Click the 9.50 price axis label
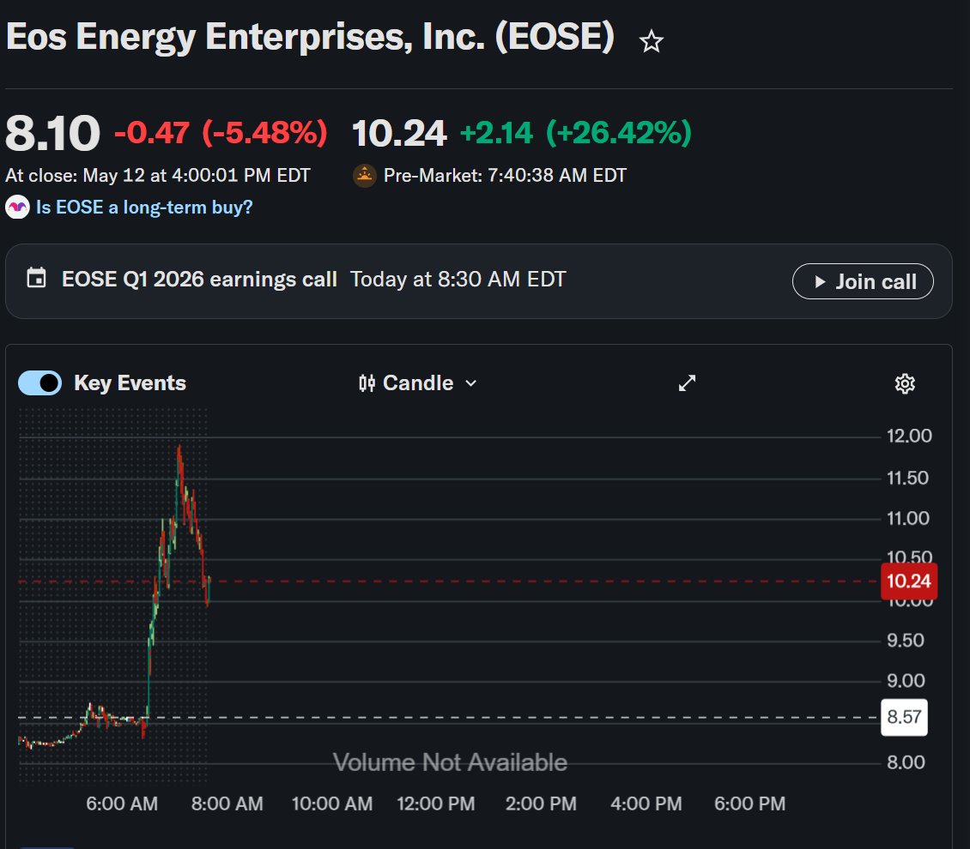The height and width of the screenshot is (849, 970). [906, 640]
